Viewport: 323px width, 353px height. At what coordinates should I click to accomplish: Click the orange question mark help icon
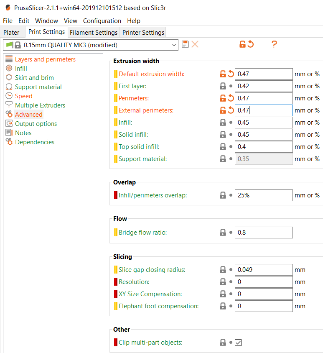pyautogui.click(x=274, y=44)
